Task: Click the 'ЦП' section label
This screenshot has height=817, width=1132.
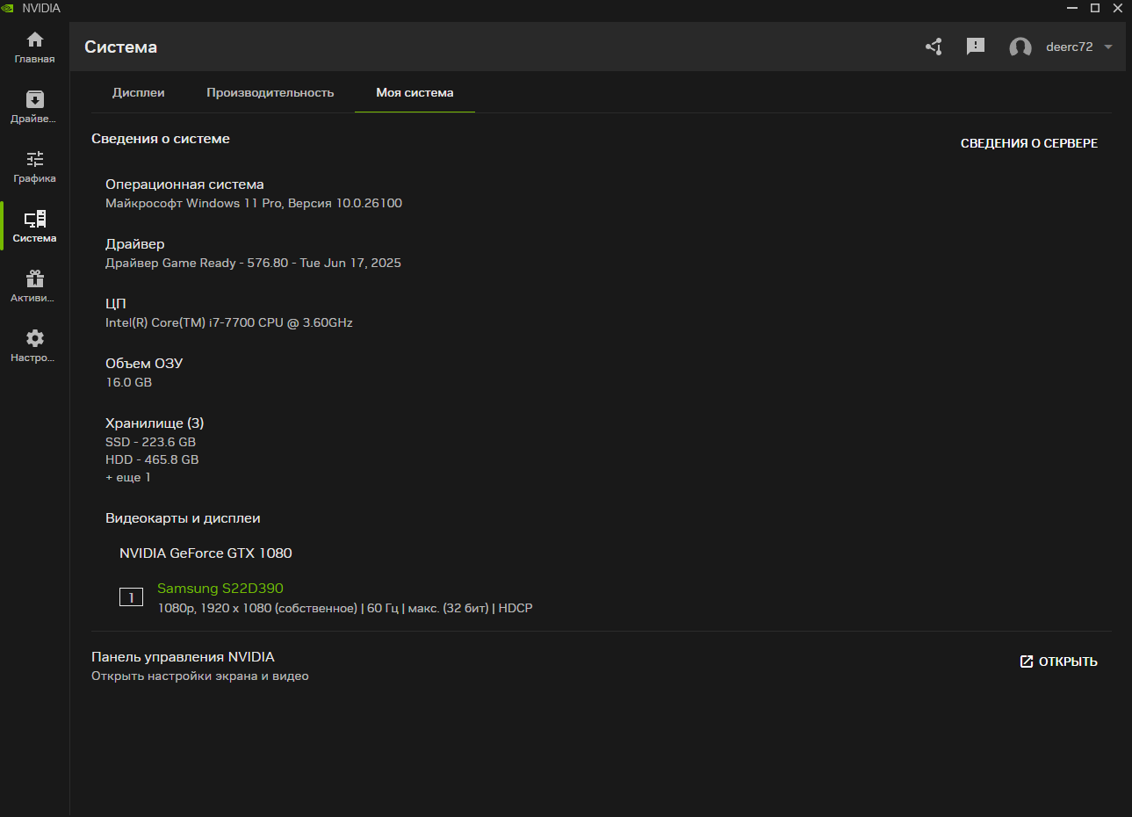Action: point(116,304)
